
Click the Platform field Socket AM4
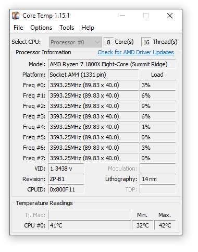click(x=93, y=75)
